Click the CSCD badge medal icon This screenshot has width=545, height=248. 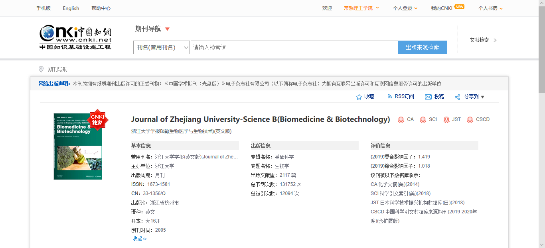click(x=470, y=119)
